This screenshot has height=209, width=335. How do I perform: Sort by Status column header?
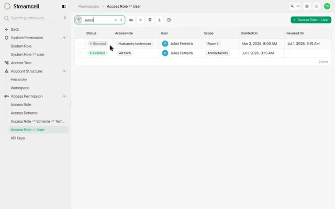[x=91, y=33]
